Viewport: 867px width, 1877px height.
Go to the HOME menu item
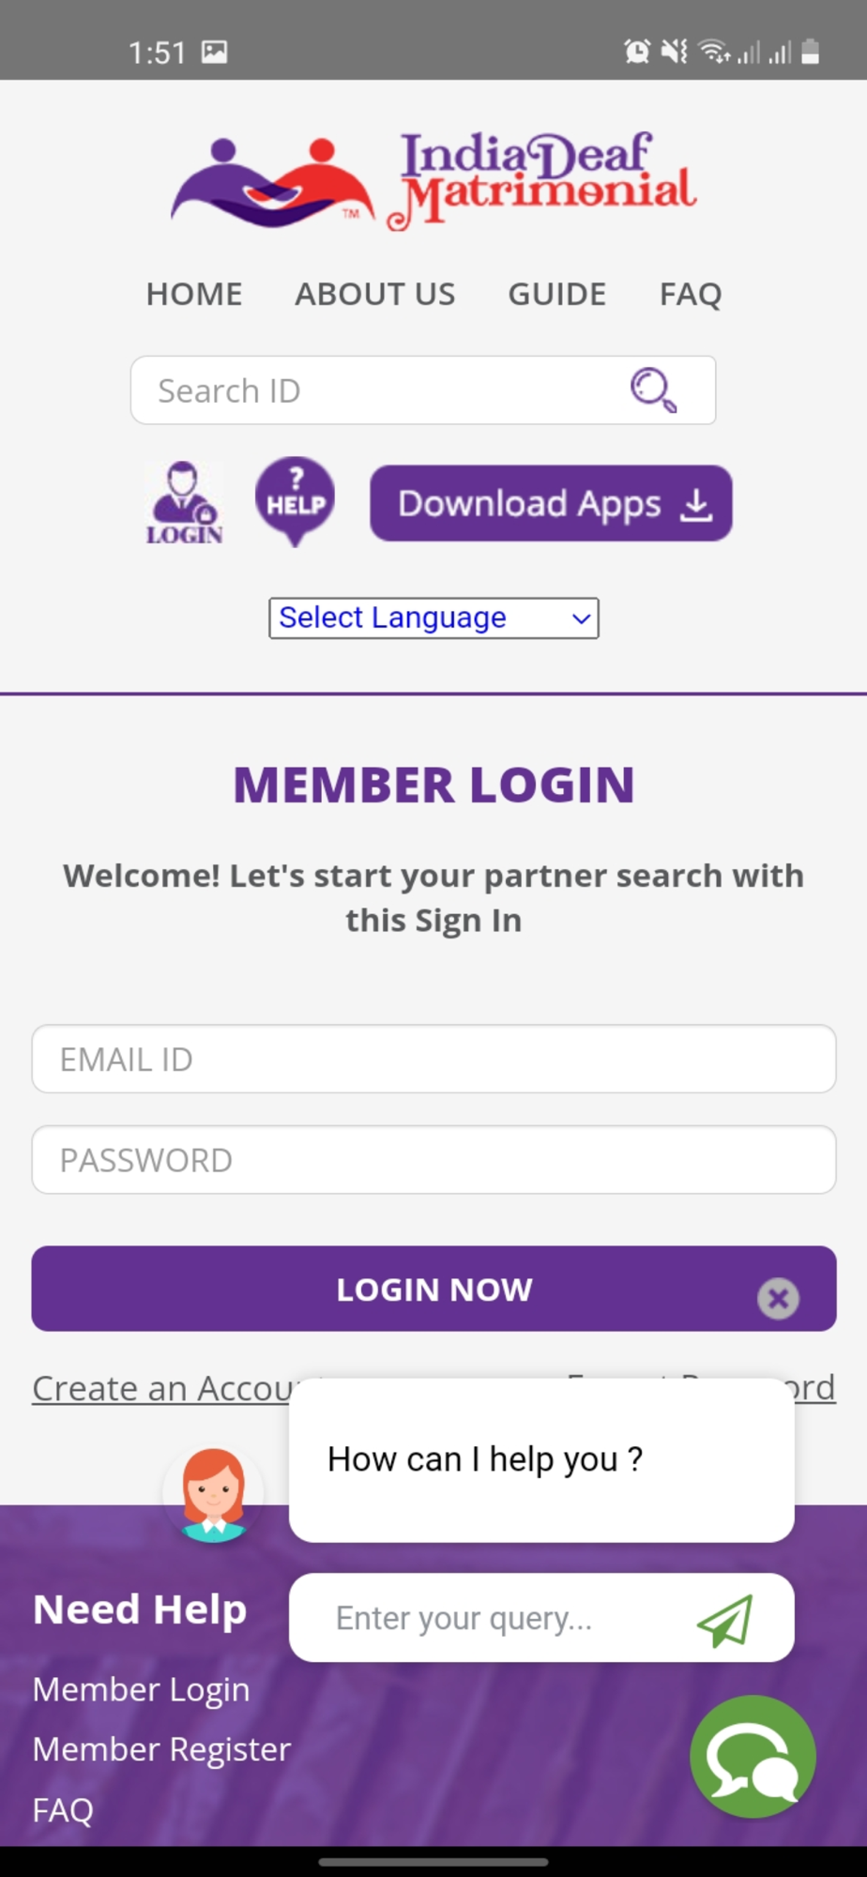point(194,294)
